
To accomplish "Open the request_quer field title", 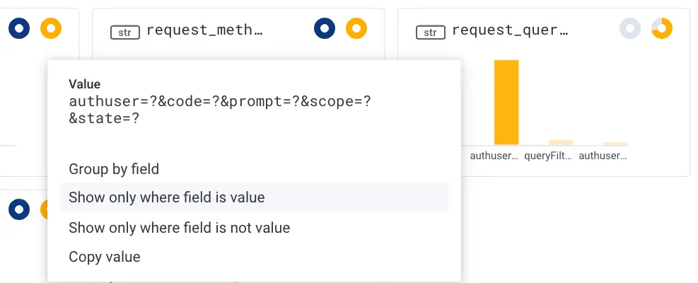I will [x=510, y=30].
